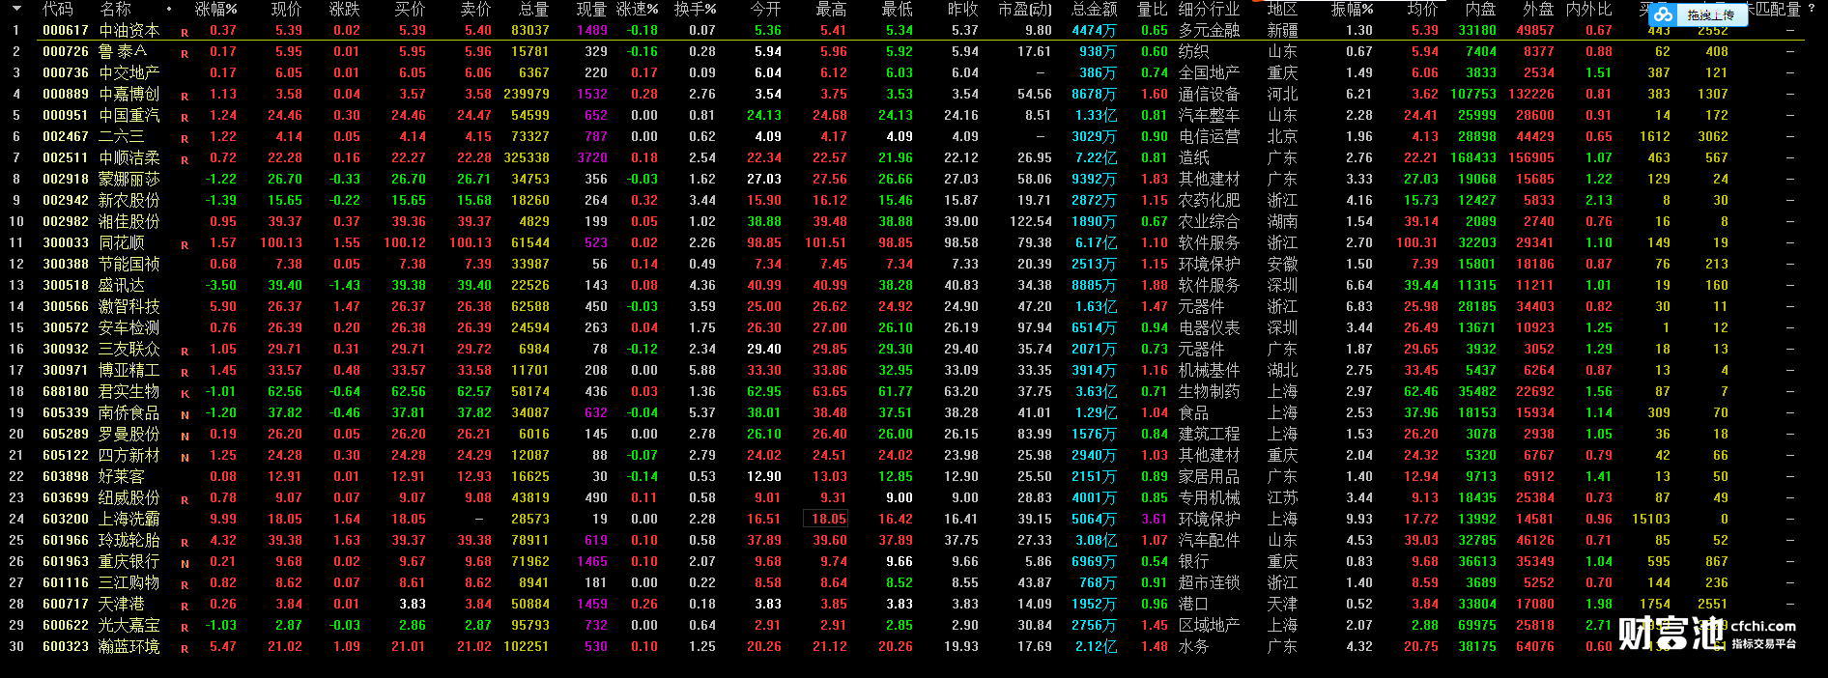Click the 涨跌 column header
Screen dimensions: 1828x678
pos(344,9)
